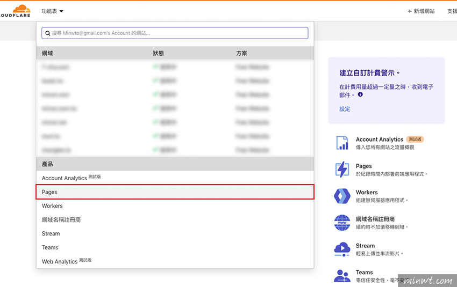Click the Account Analytics chart icon on right
Image resolution: width=457 pixels, height=287 pixels.
(x=342, y=143)
